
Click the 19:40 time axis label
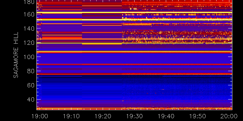click(166, 116)
